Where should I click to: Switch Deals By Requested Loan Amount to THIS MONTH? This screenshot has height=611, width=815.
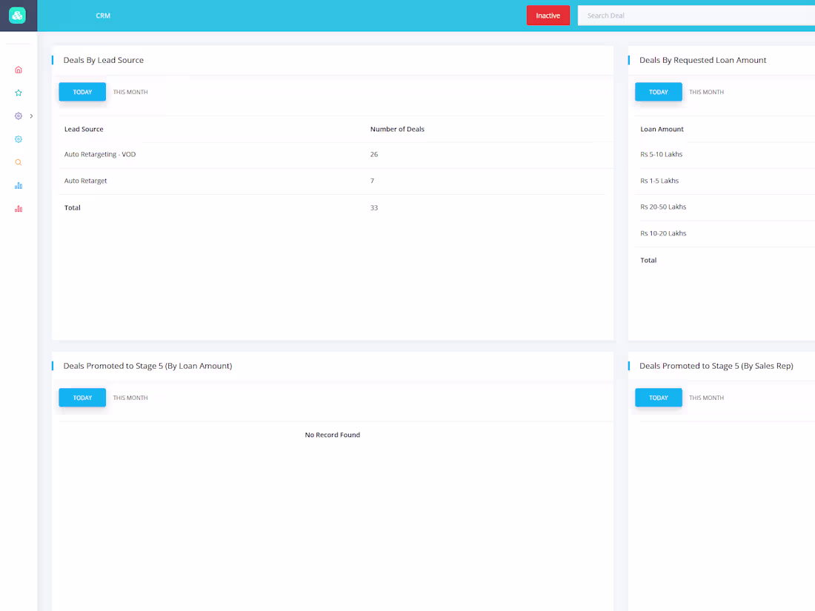[706, 92]
